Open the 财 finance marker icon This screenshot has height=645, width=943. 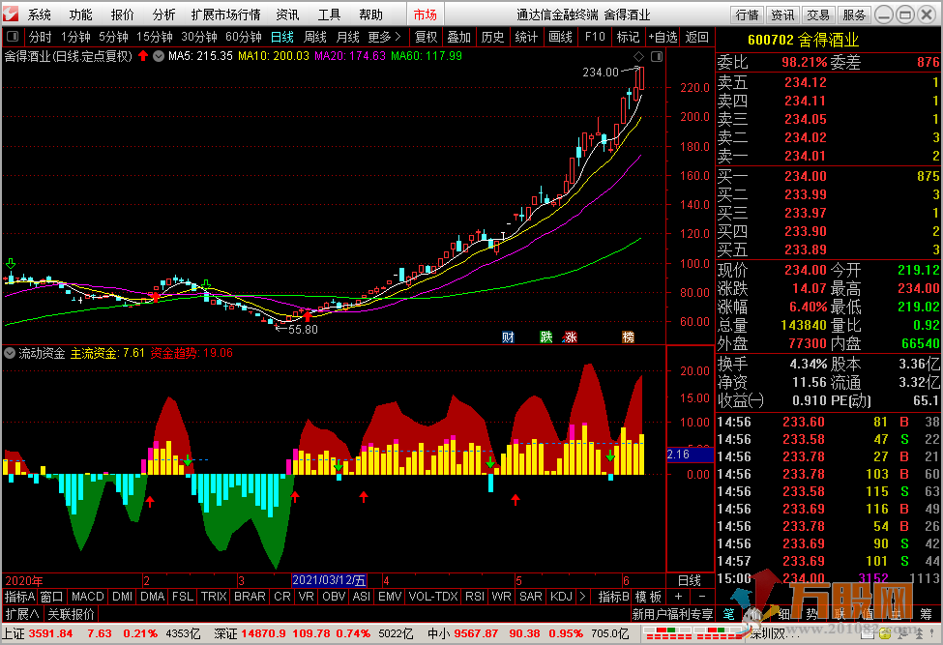[508, 337]
